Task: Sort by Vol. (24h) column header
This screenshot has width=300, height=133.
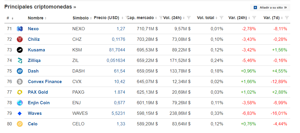Action: 174,18
